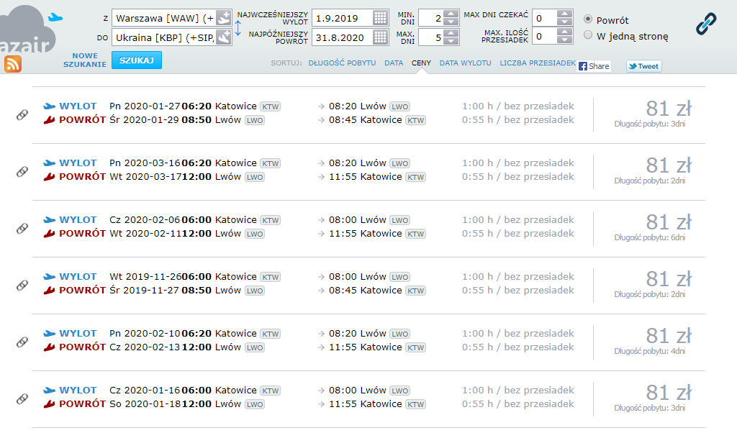Screen dimensions: 737x438
Task: Open 81 zł price for 2020-01-16 trip
Action: tap(669, 393)
